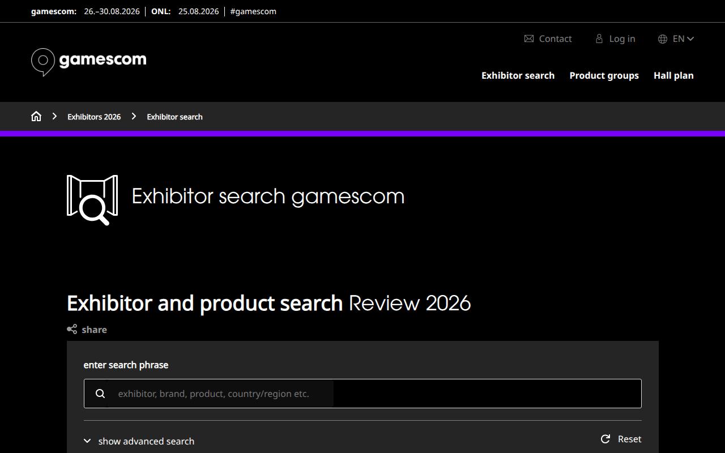725x453 pixels.
Task: Click the 'Exhibitor search gamescom' title
Action: coord(268,196)
